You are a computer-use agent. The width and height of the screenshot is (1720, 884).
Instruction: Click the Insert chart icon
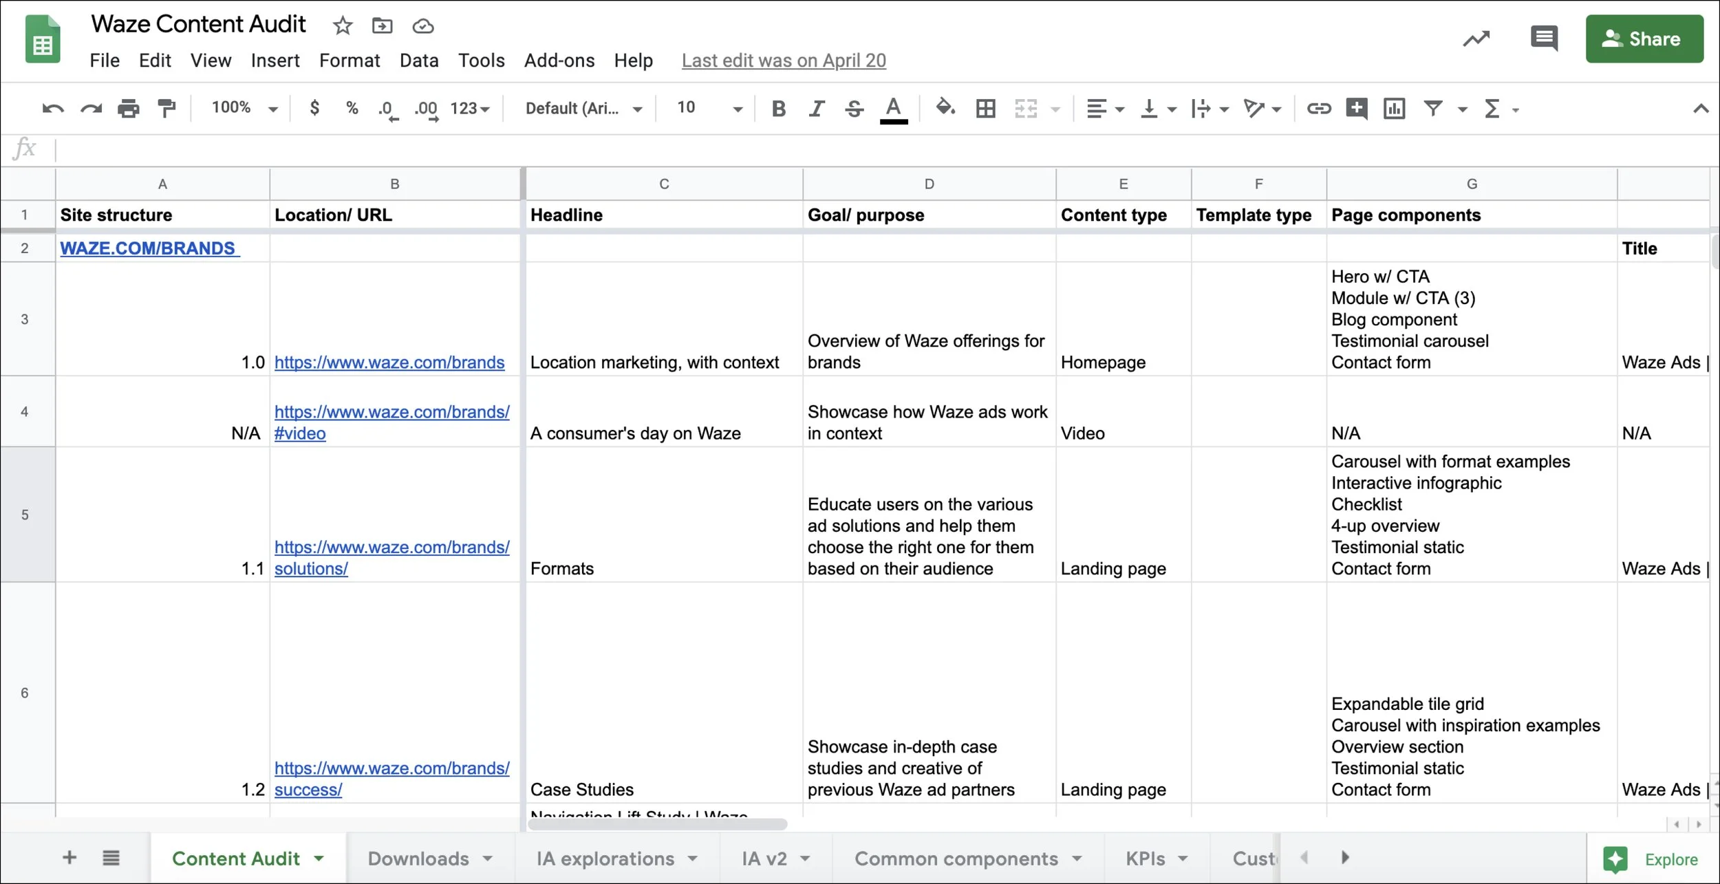point(1394,109)
